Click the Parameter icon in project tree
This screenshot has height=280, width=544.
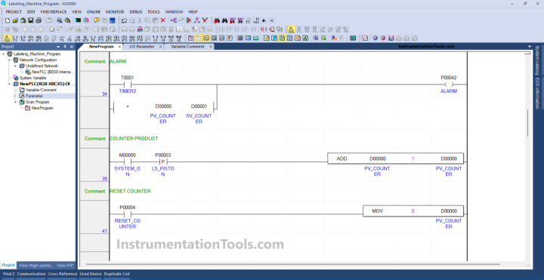[22, 96]
